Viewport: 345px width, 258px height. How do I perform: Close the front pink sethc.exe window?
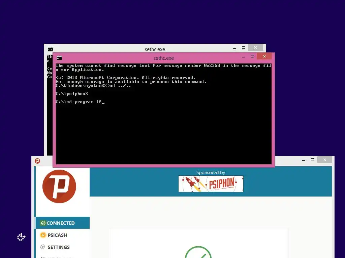264,56
